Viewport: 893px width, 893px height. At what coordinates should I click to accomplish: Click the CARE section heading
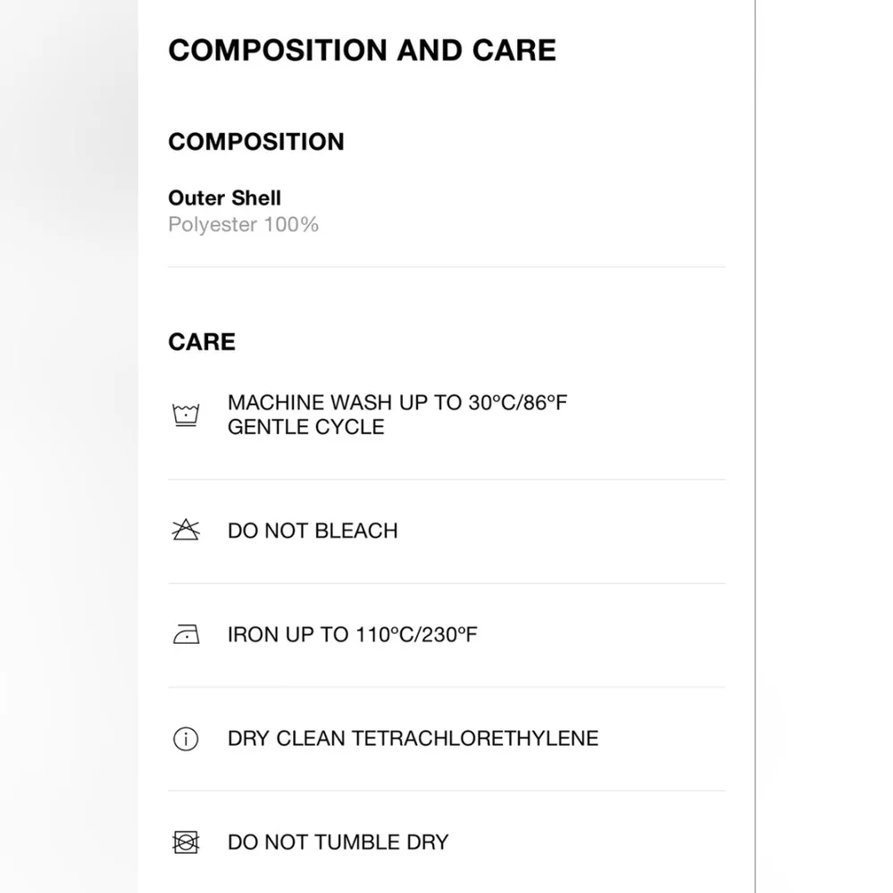point(202,342)
